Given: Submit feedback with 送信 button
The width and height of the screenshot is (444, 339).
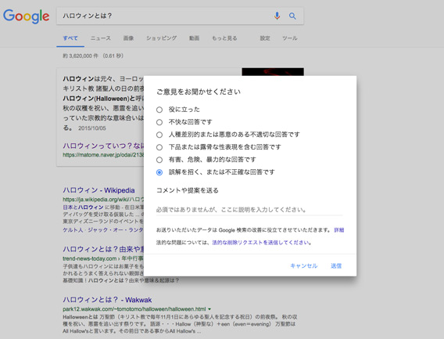Looking at the screenshot, I should coord(336,266).
